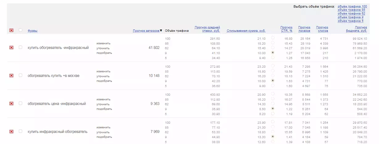Tick checkbox beside 'обогреватель купить +в москве'

(21, 76)
